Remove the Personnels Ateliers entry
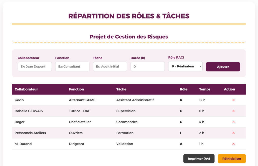This screenshot has width=258, height=166. (233, 133)
